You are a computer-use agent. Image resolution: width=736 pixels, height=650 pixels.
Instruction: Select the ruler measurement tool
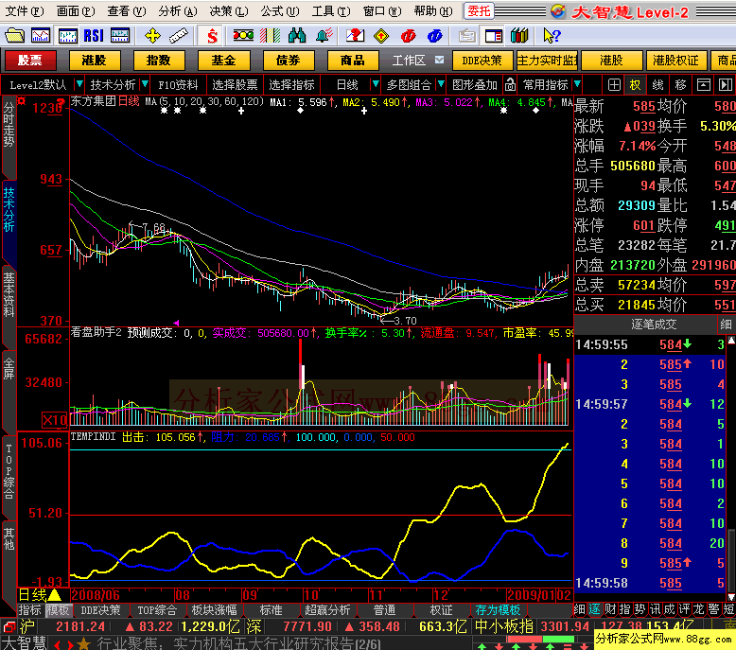coord(179,36)
